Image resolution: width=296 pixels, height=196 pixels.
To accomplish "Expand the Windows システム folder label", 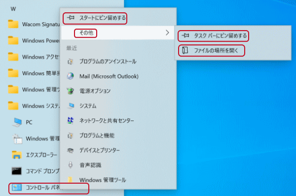I will 41,106.
